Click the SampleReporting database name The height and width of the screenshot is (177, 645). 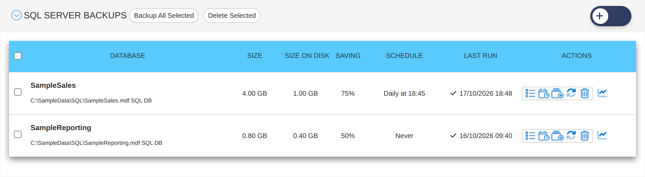point(61,128)
